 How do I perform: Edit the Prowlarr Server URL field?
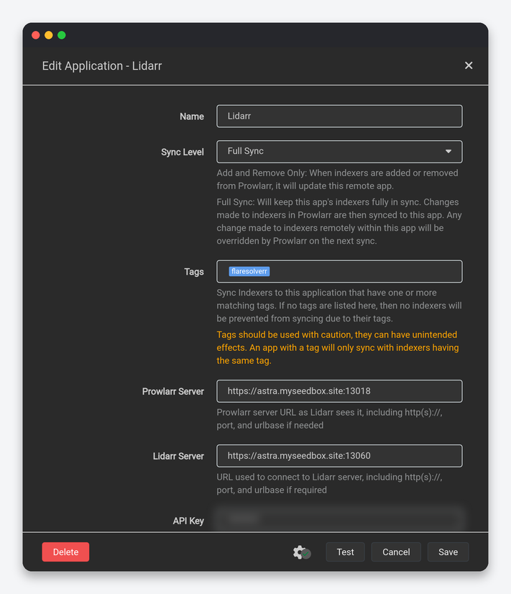(x=339, y=391)
